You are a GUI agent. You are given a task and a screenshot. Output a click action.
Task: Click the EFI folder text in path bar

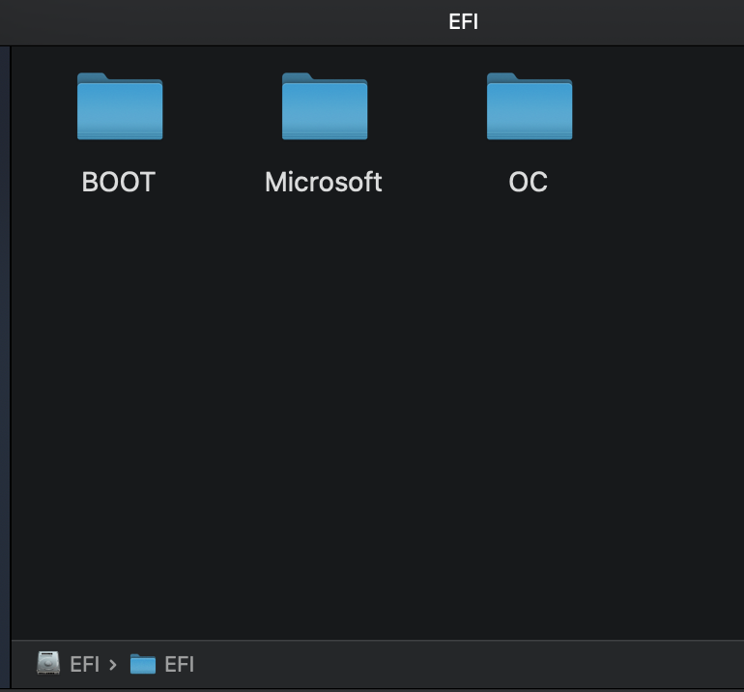coord(180,664)
